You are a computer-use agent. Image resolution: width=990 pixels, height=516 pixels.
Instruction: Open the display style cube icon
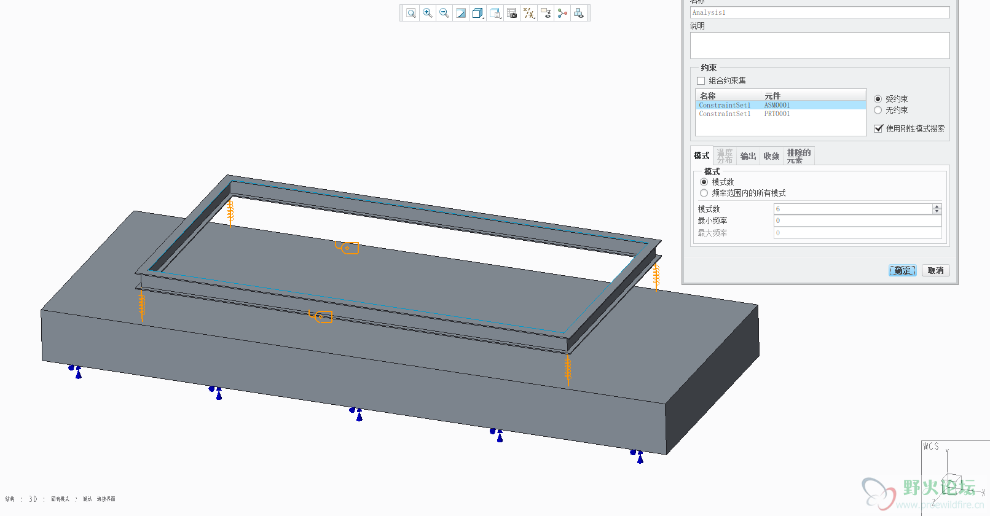pyautogui.click(x=477, y=13)
